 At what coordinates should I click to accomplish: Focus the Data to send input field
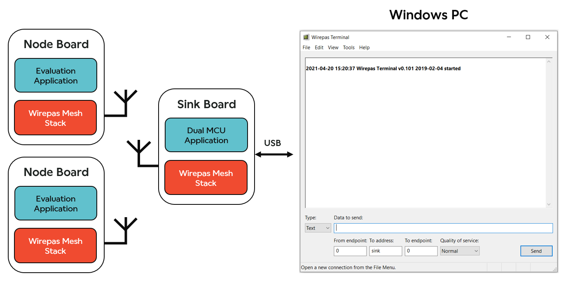coord(443,228)
